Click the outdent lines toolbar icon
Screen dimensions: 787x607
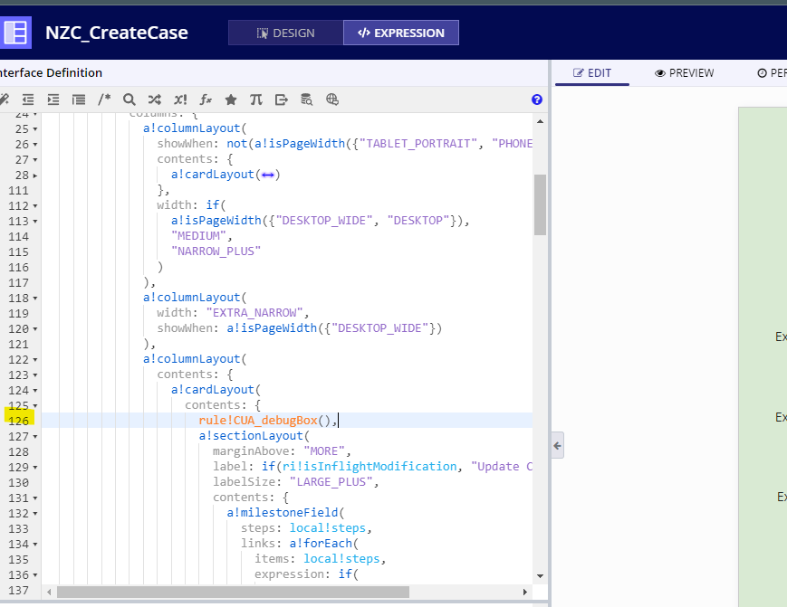[28, 100]
